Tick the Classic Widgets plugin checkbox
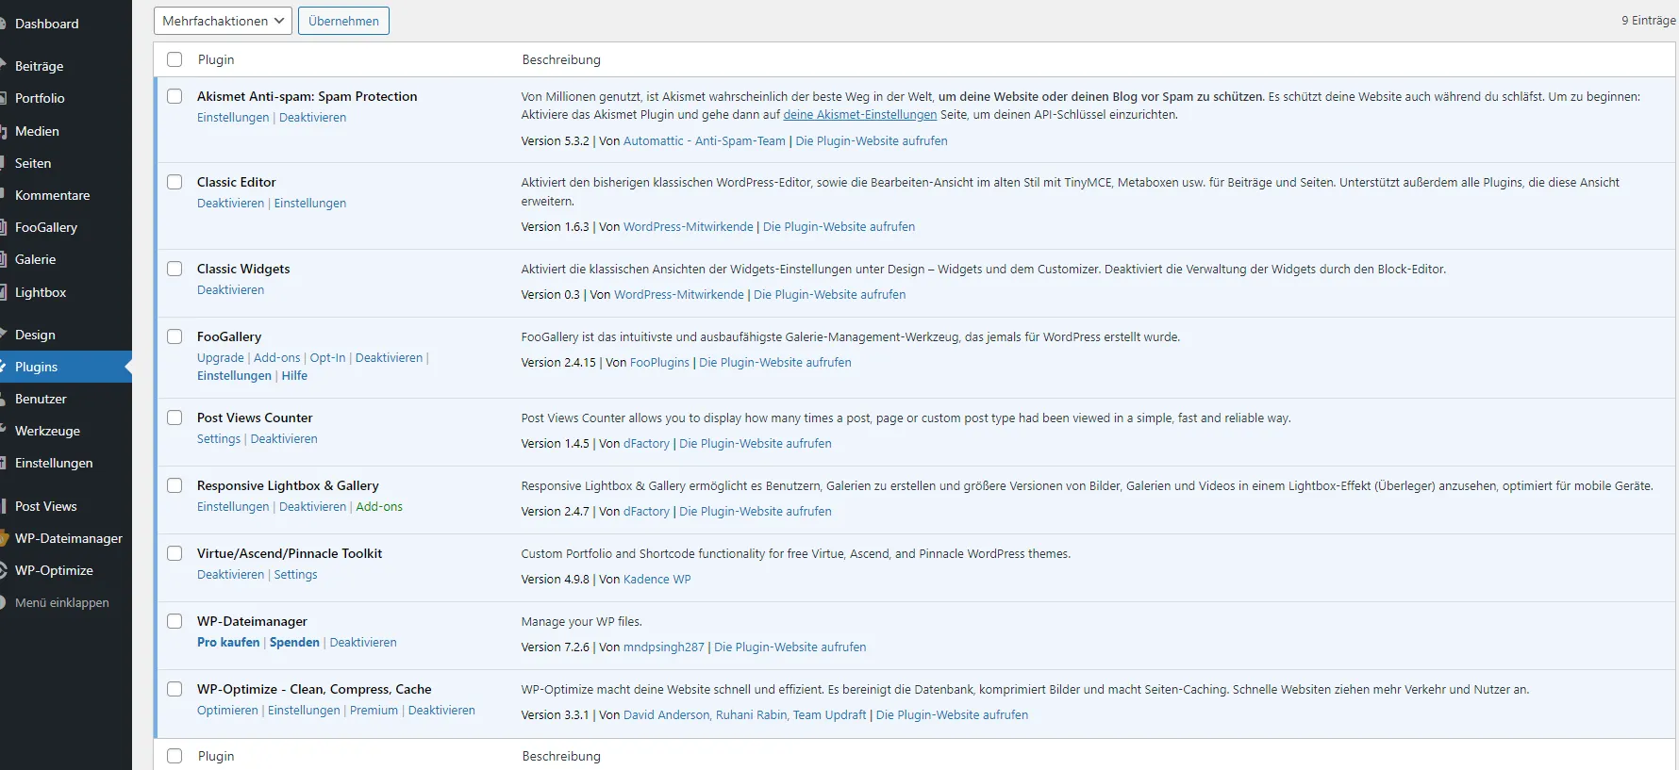Screen dimensions: 1679x770 (175, 269)
